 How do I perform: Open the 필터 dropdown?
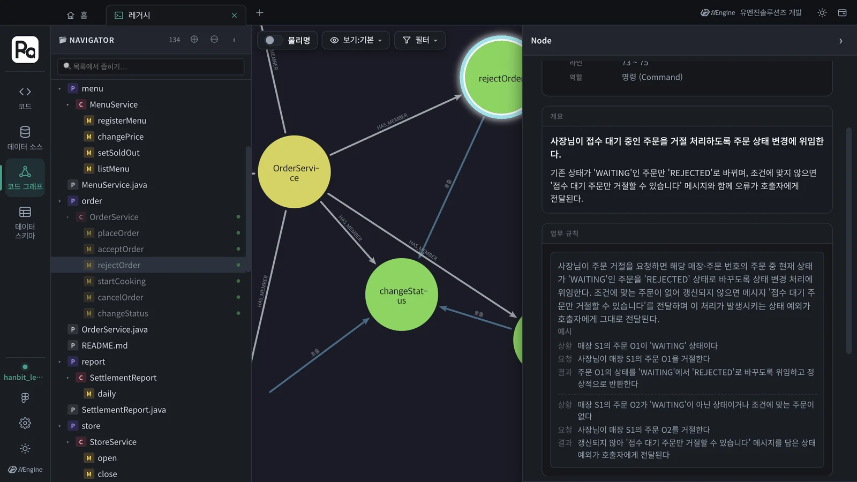[x=420, y=40]
